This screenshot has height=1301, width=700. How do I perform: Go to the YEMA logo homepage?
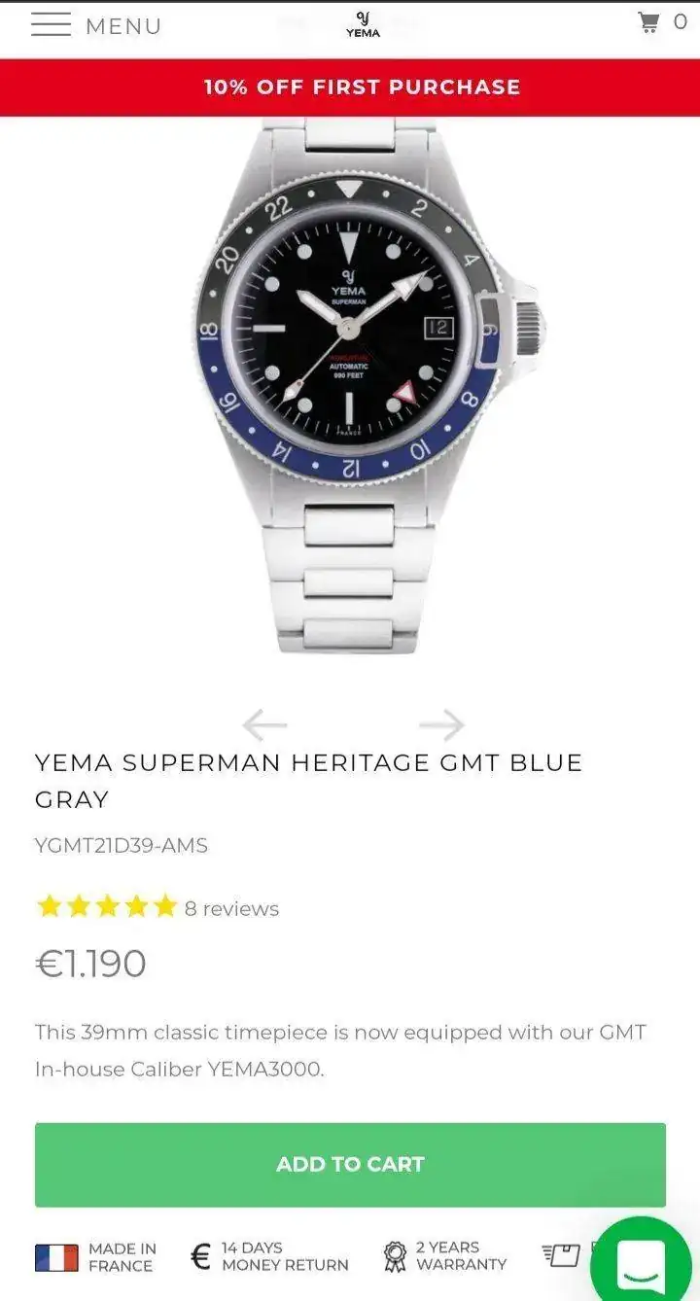(x=363, y=25)
